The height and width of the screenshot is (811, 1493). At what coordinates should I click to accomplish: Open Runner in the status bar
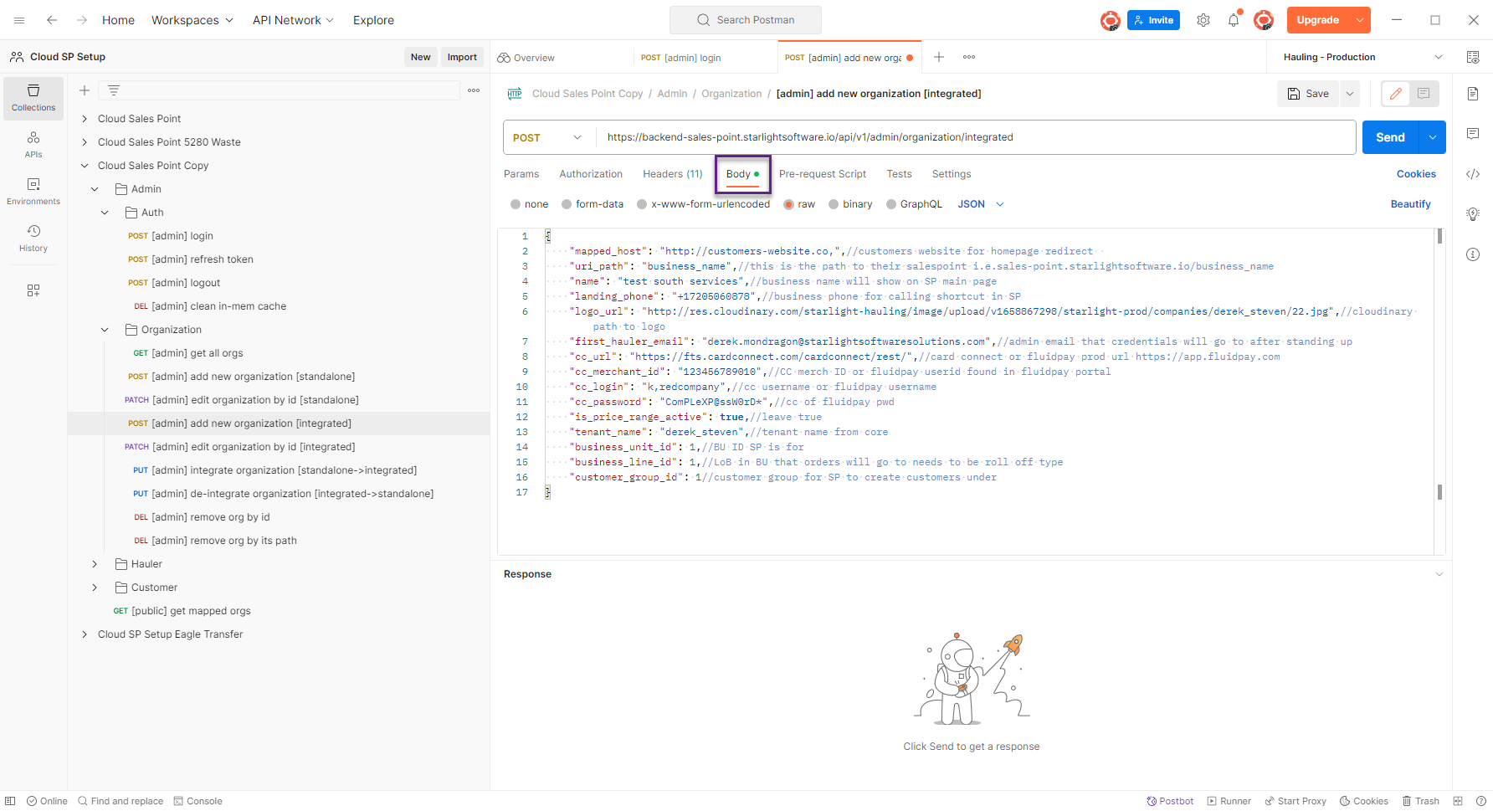(x=1229, y=801)
